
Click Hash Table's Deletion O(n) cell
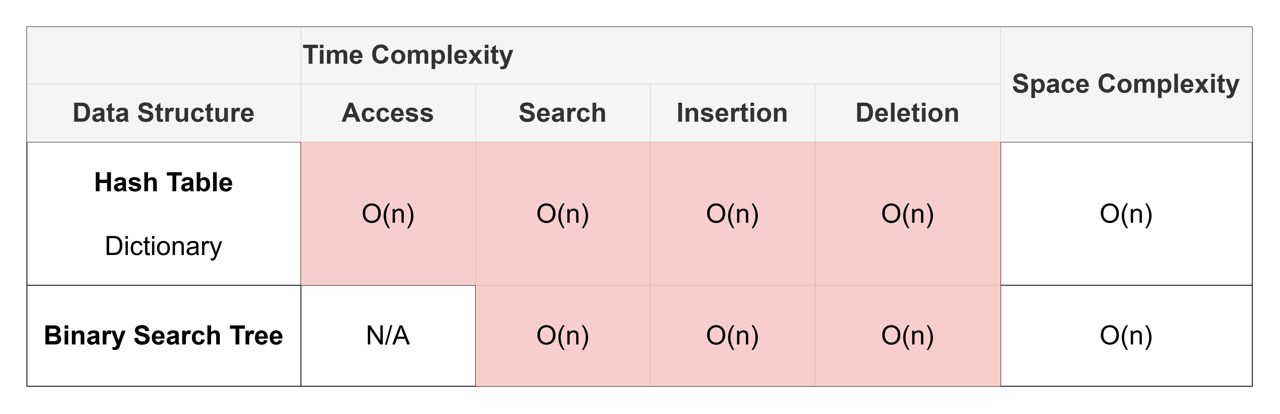pyautogui.click(x=907, y=214)
